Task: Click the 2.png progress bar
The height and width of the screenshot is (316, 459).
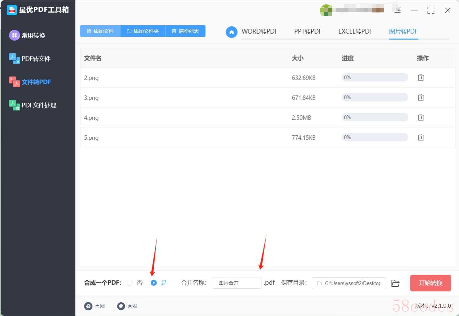Action: [375, 78]
